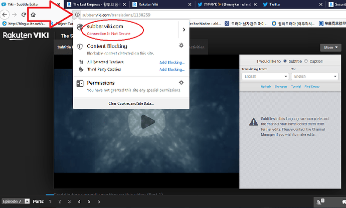Screen dimensions: 346x208
Task: Open the blog.xuite.net bookmark
Action: pos(24,24)
